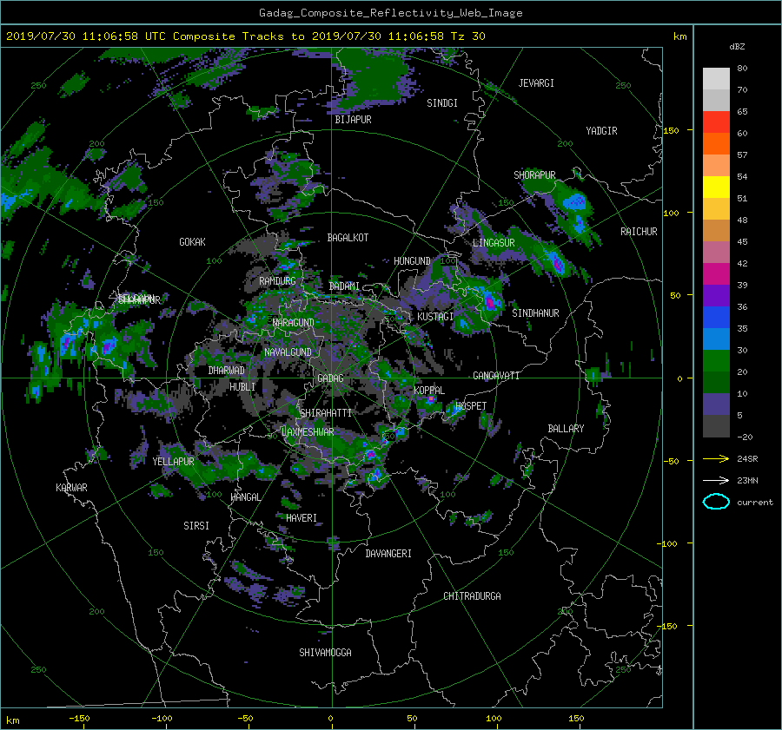
Task: Click the JEVARGI city label
Action: (x=536, y=83)
